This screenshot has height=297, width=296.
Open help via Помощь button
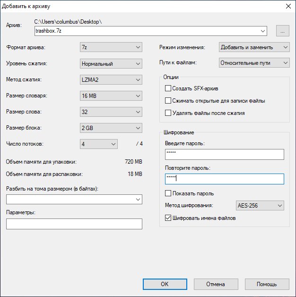click(267, 284)
